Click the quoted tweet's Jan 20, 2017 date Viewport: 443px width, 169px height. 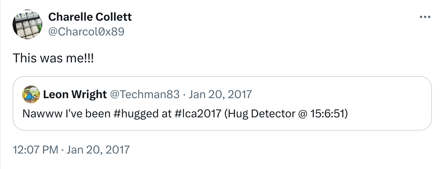coord(220,94)
